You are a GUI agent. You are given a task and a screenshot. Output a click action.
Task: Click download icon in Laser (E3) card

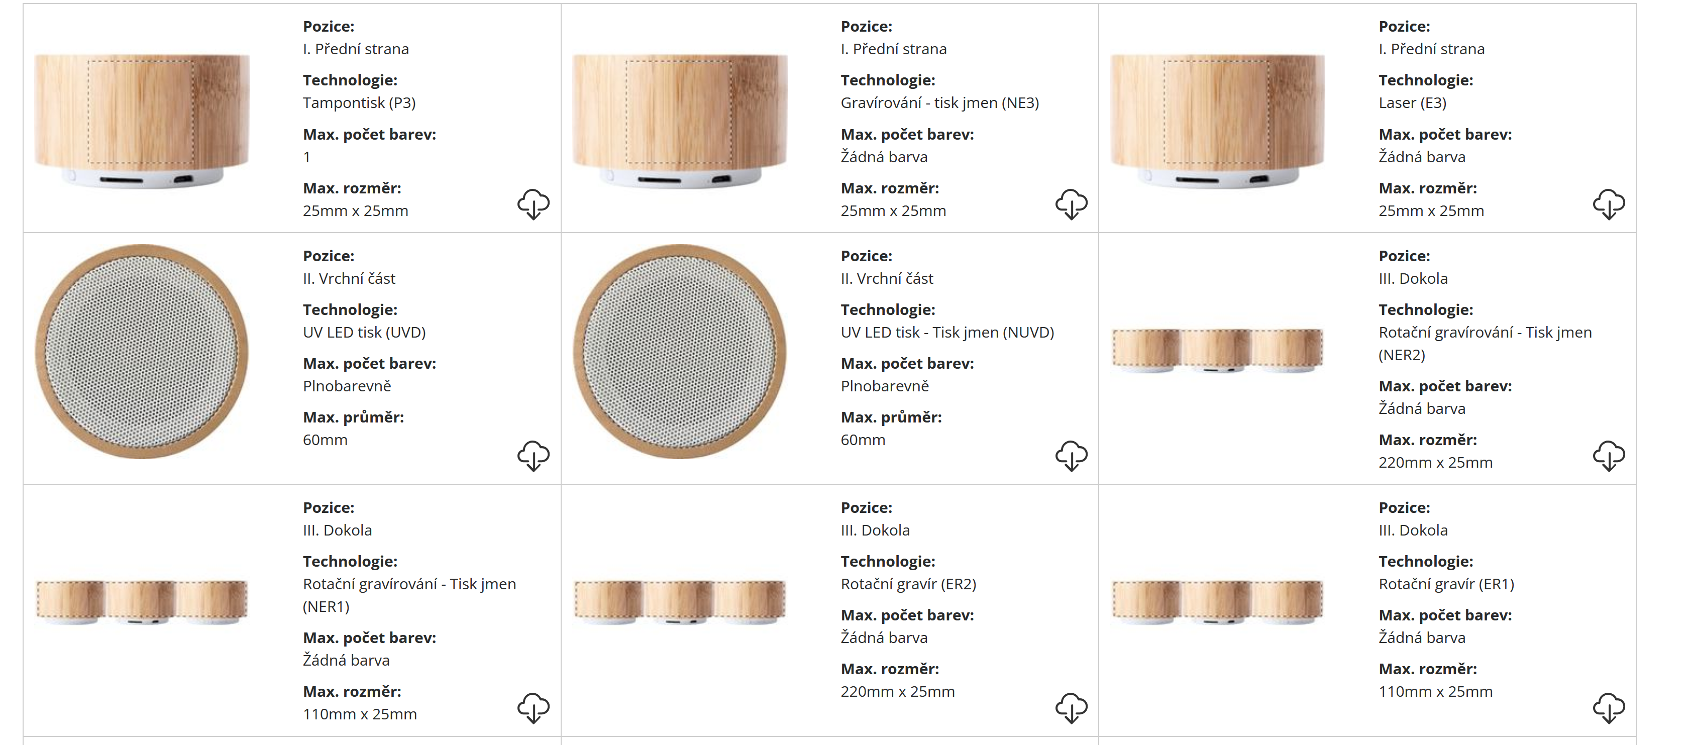(1609, 204)
